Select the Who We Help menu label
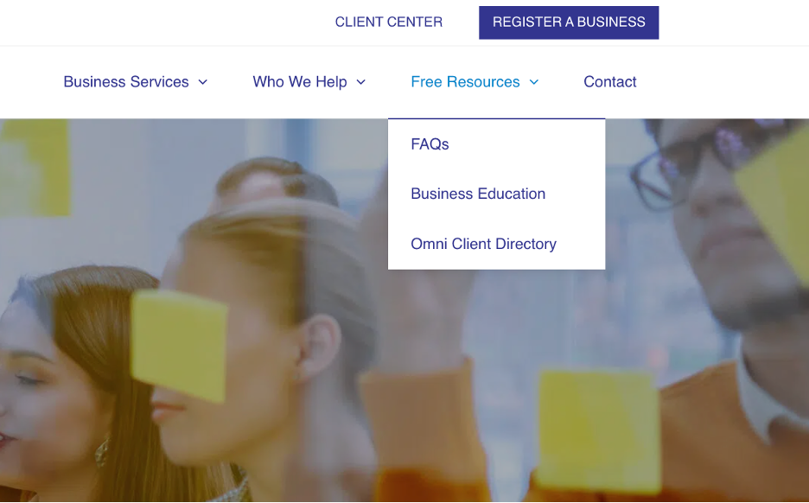809x503 pixels. pos(300,81)
